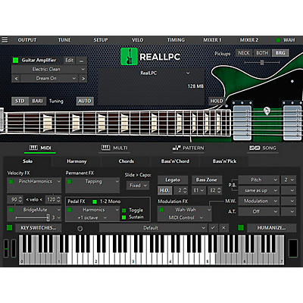The width and height of the screenshot is (303, 303).
Task: Open the VELO menu
Action: (x=138, y=40)
